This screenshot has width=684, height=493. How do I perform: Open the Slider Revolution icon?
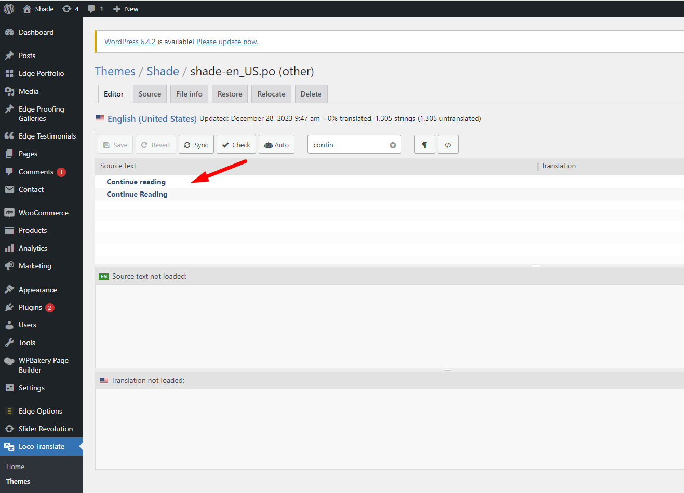click(9, 429)
